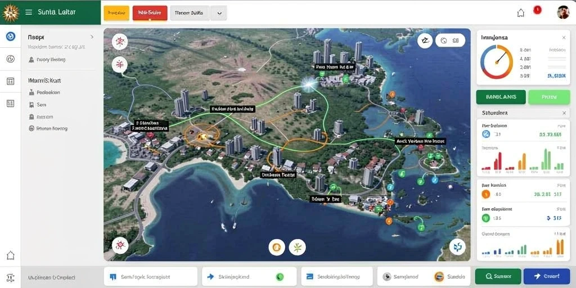
Task: Click the donut gauge in the Inmjonsa card
Action: coord(497,62)
